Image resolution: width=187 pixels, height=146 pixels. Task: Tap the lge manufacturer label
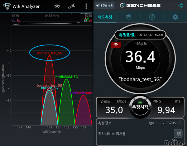[151, 123]
